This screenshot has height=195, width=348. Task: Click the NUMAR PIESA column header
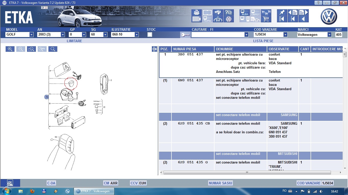click(193, 49)
